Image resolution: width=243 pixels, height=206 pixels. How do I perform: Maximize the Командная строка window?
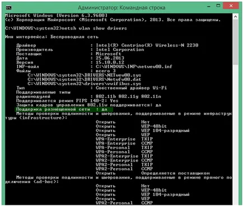click(218, 6)
